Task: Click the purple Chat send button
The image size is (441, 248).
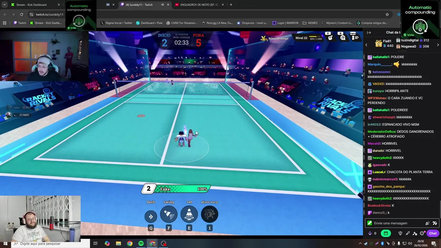Action: [433, 234]
